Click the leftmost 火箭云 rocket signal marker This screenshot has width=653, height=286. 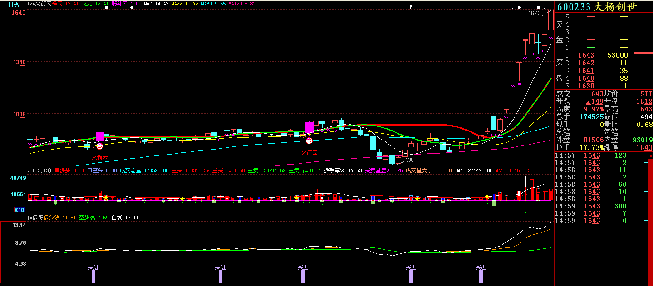(x=100, y=157)
